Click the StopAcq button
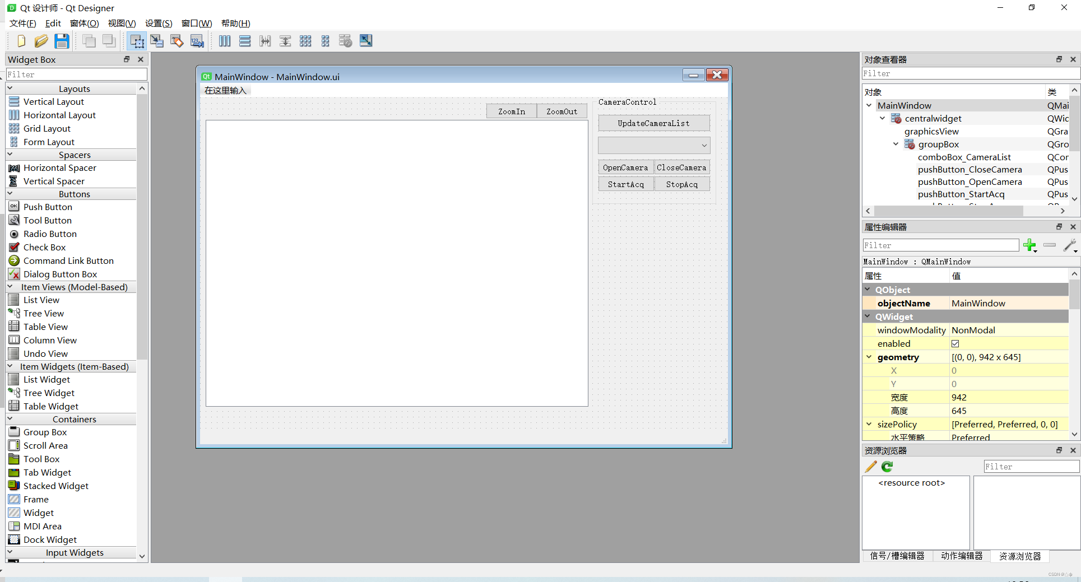Viewport: 1081px width, 582px height. pos(682,184)
